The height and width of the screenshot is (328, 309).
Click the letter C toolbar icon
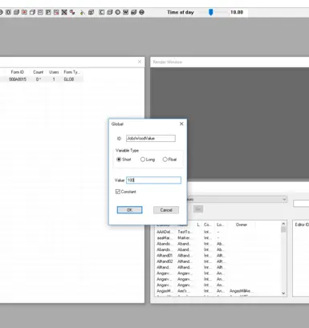tap(102, 12)
